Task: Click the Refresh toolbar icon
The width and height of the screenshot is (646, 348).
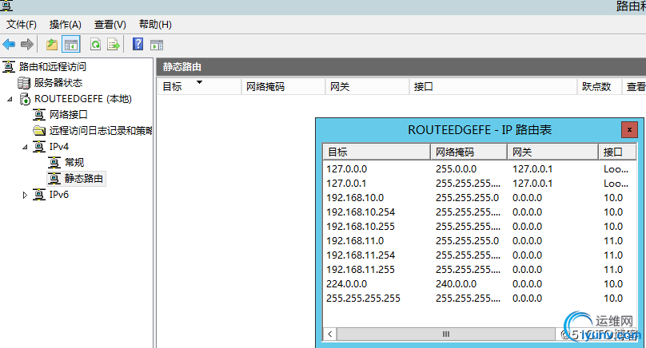Action: 96,45
